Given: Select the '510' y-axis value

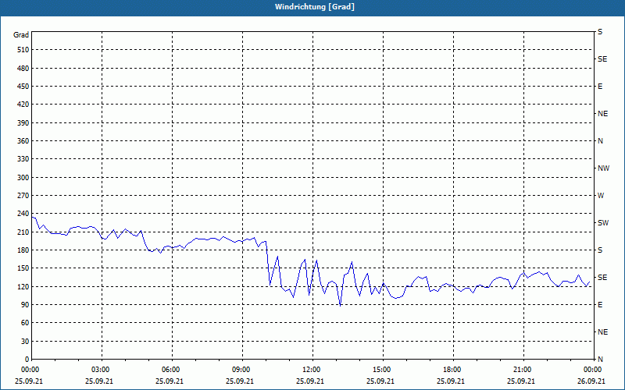Looking at the screenshot, I should (x=23, y=50).
